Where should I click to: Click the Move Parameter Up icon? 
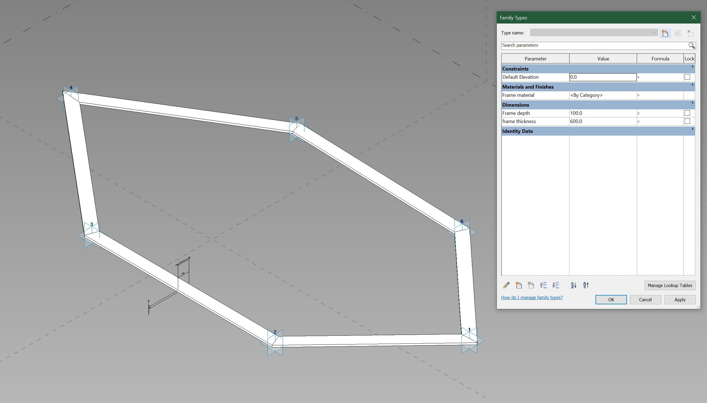click(x=543, y=285)
